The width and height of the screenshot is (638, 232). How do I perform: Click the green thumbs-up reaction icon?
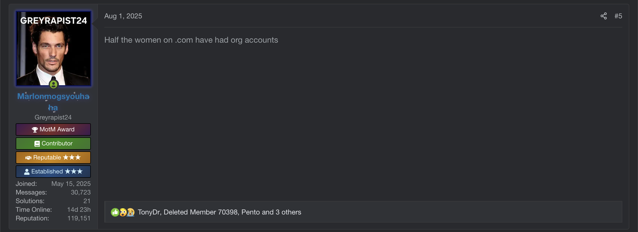(115, 212)
